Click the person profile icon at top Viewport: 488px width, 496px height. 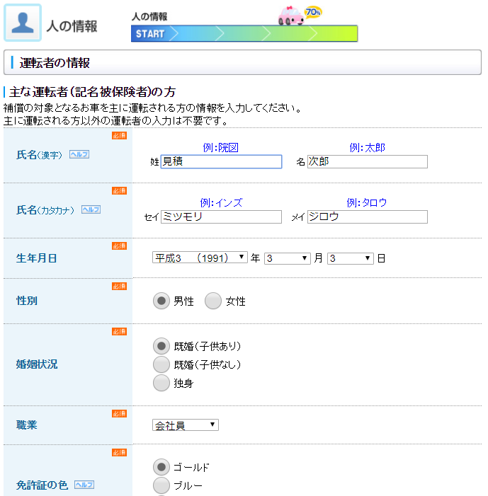click(x=23, y=23)
